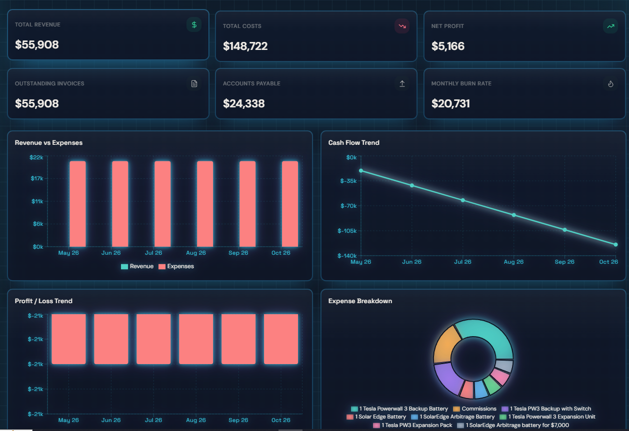The width and height of the screenshot is (629, 431).
Task: Click the Jul 26 expenses bar
Action: coord(162,204)
